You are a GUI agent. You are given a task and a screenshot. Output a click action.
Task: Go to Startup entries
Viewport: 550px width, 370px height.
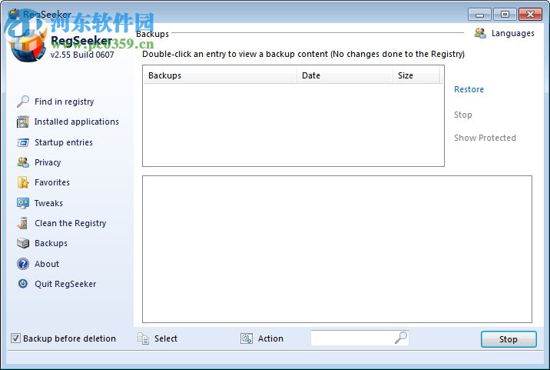pos(64,142)
